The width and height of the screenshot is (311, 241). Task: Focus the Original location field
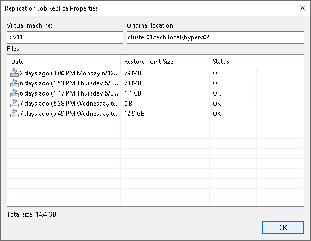[x=215, y=37]
